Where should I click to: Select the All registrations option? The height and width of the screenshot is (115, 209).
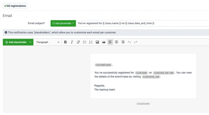click(15, 6)
